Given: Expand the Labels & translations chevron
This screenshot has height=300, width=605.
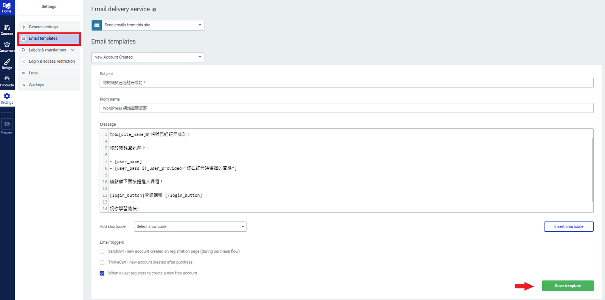Looking at the screenshot, I should tap(73, 50).
